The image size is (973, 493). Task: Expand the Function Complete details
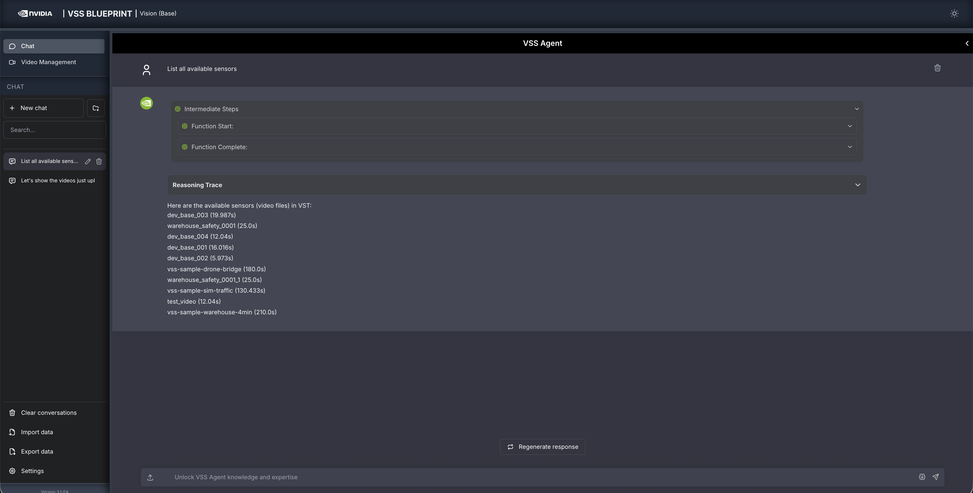click(850, 147)
